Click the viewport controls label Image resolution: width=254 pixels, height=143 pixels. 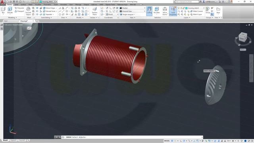click(x=13, y=25)
